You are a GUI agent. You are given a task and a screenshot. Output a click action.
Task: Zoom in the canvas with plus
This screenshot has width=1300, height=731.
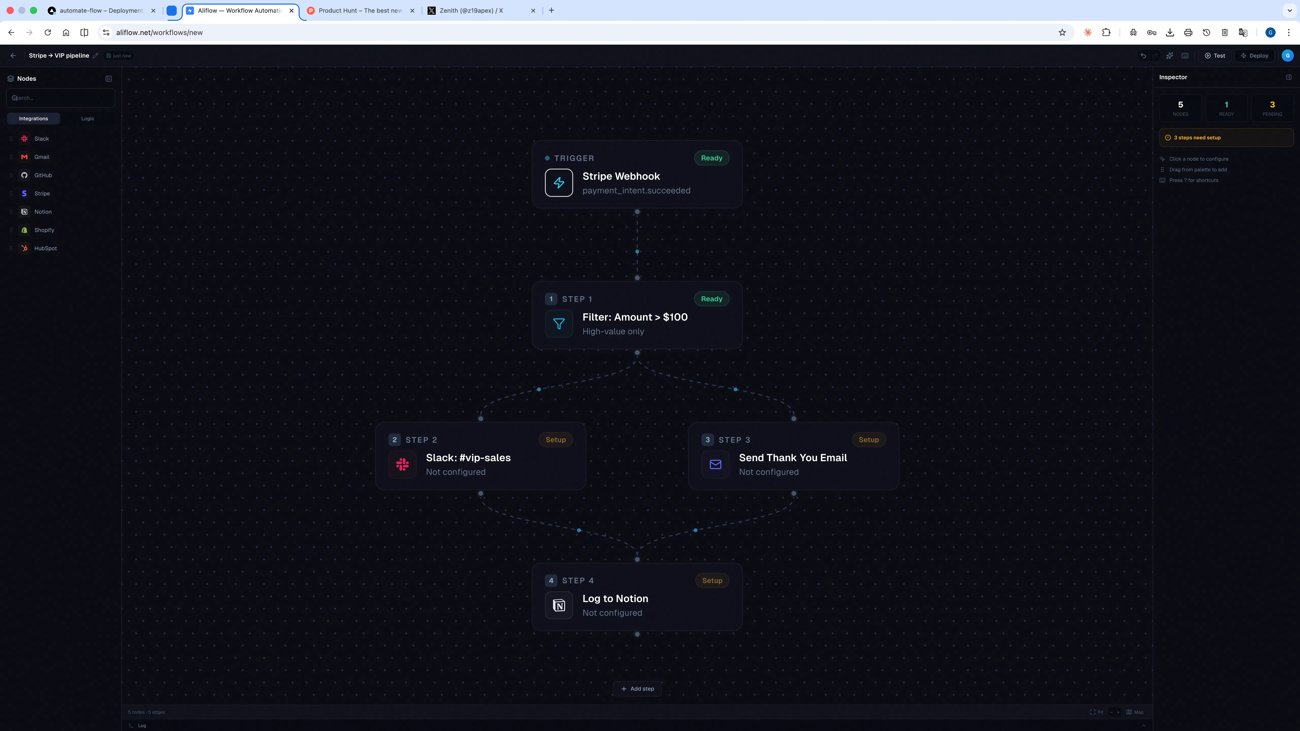click(x=1118, y=712)
